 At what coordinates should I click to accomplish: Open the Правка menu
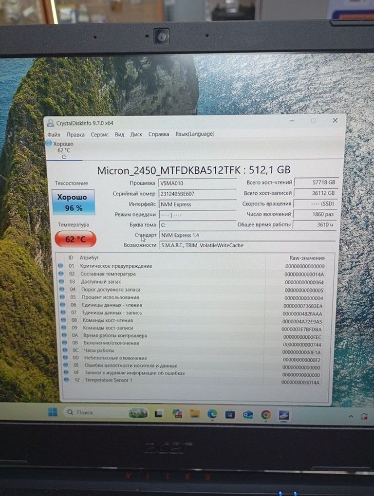click(75, 134)
